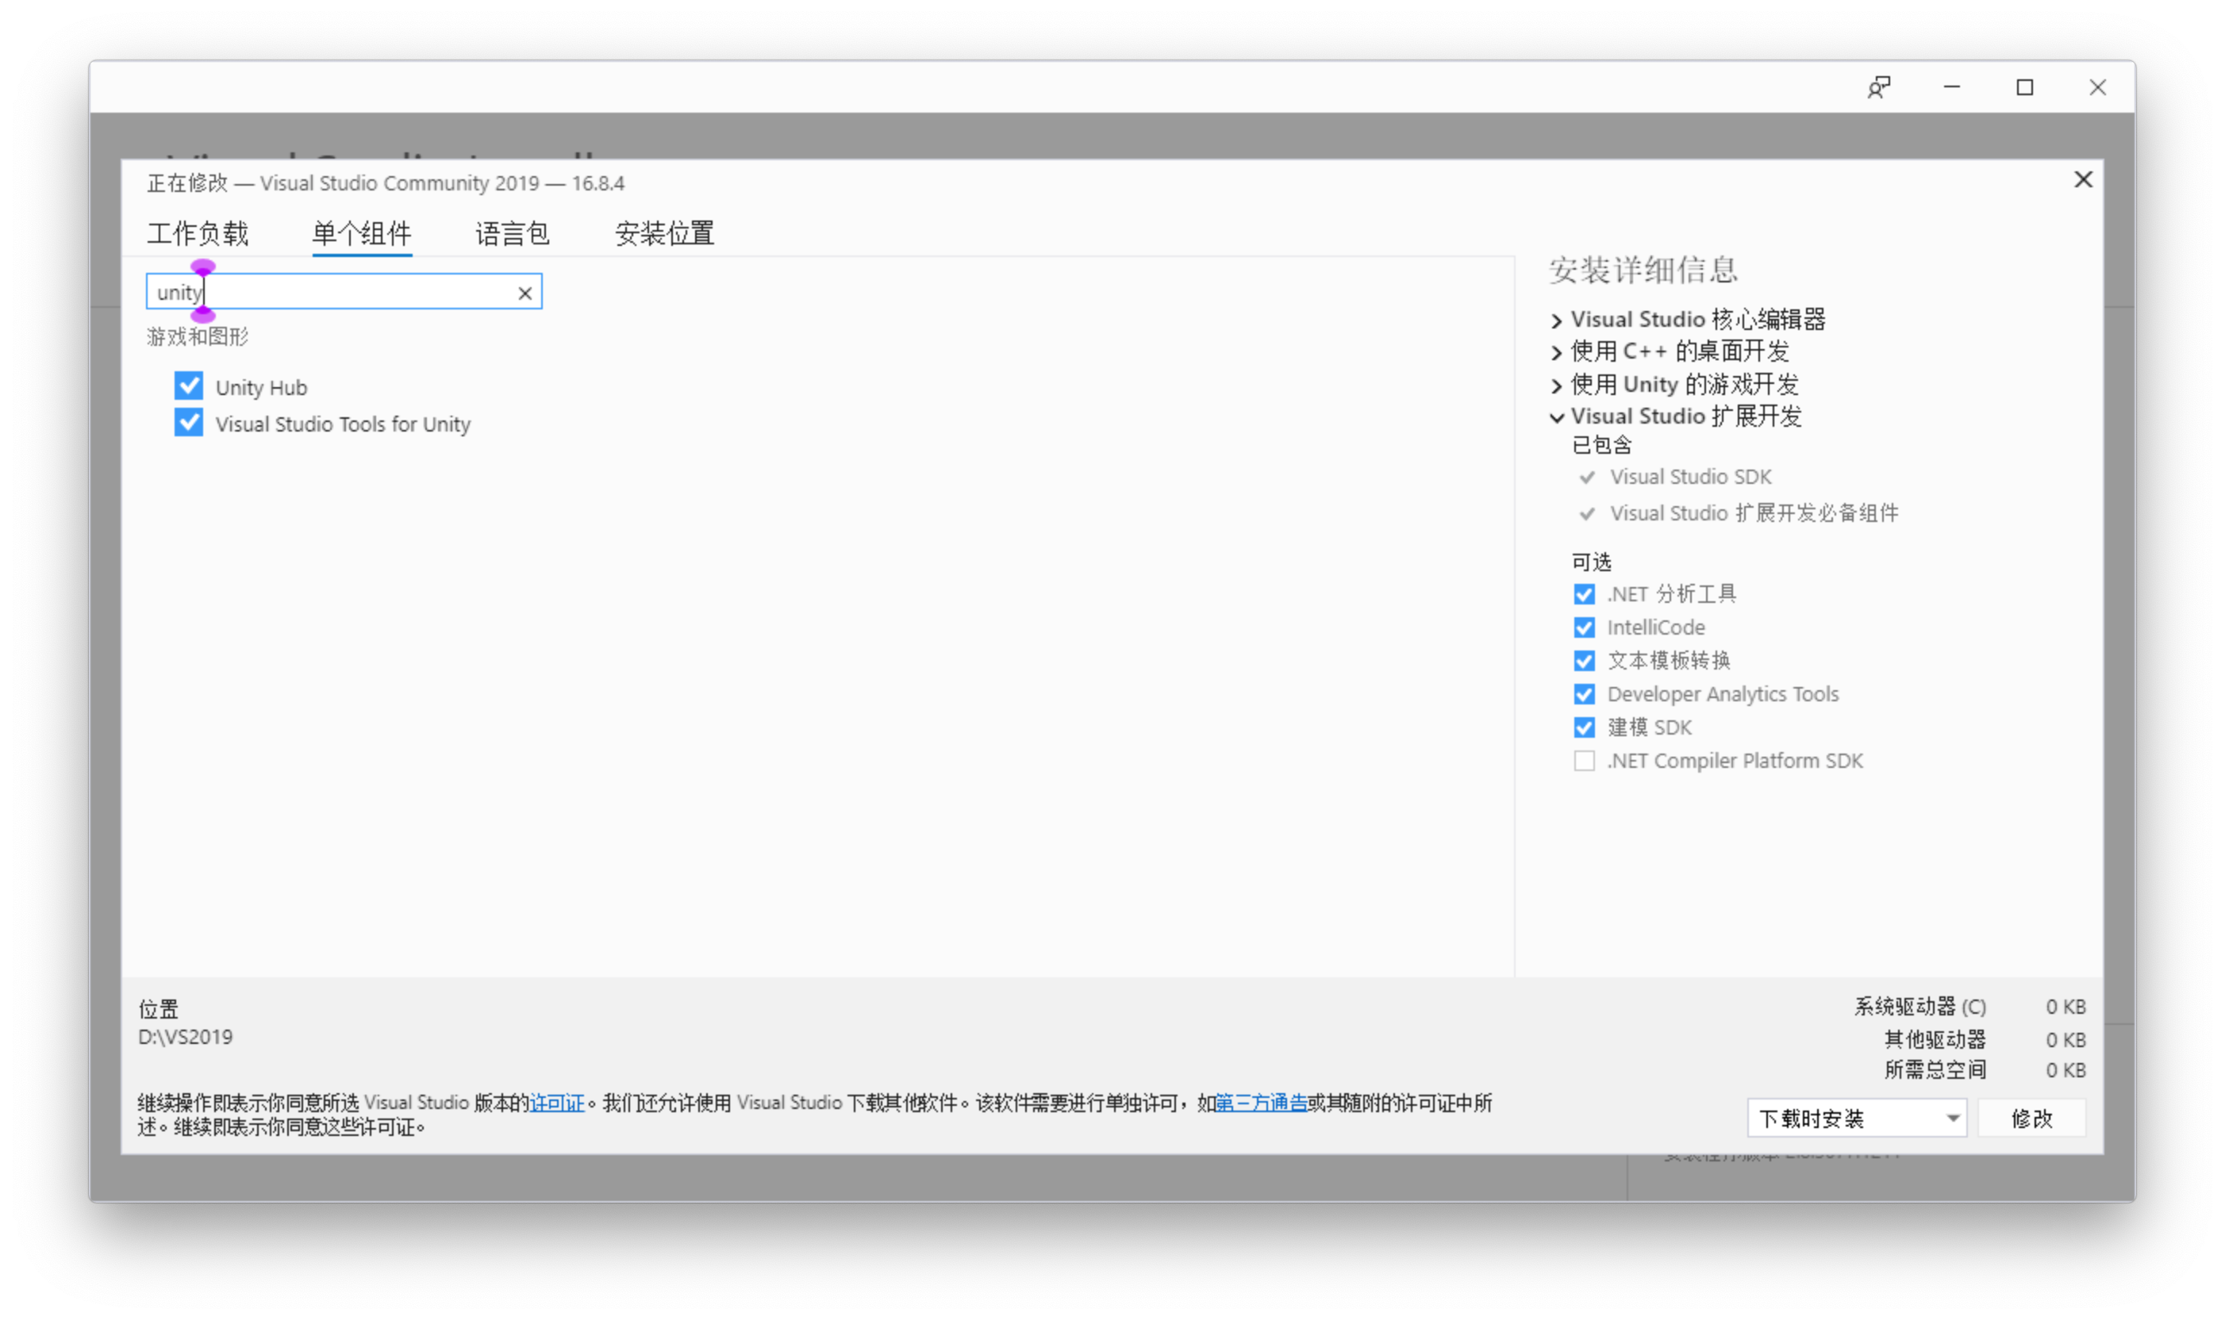Click the 修改 button
This screenshot has width=2225, height=1320.
[x=2031, y=1118]
